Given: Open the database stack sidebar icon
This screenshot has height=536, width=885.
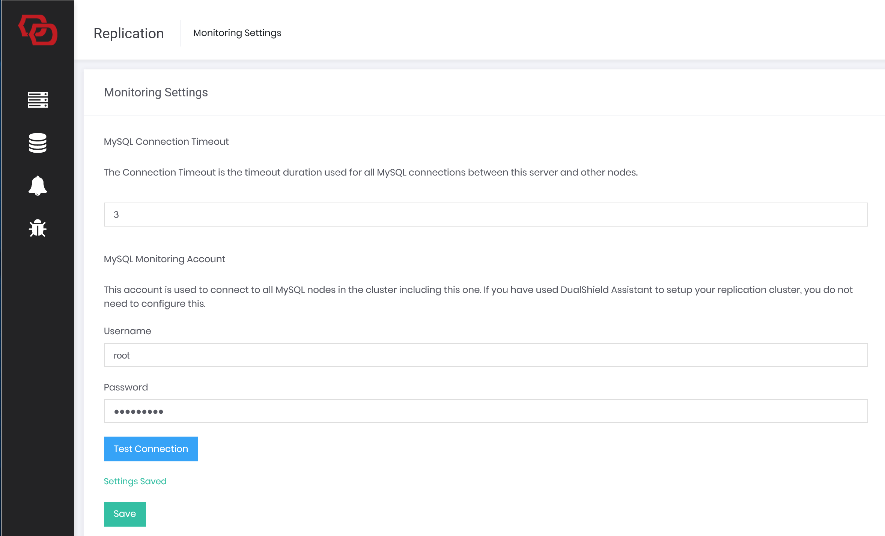Looking at the screenshot, I should [x=38, y=143].
